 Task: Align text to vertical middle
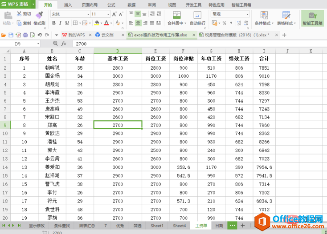[138, 14]
